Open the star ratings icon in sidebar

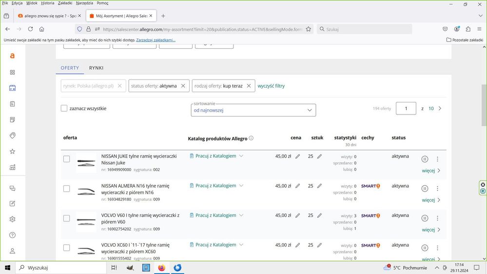(12, 151)
